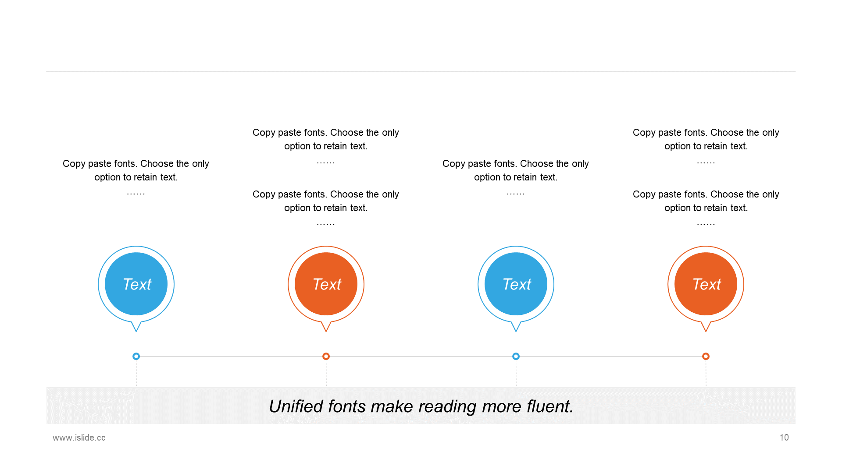Screen dimensions: 842x473
Task: Select the text block above the second blue pin
Action: [516, 177]
